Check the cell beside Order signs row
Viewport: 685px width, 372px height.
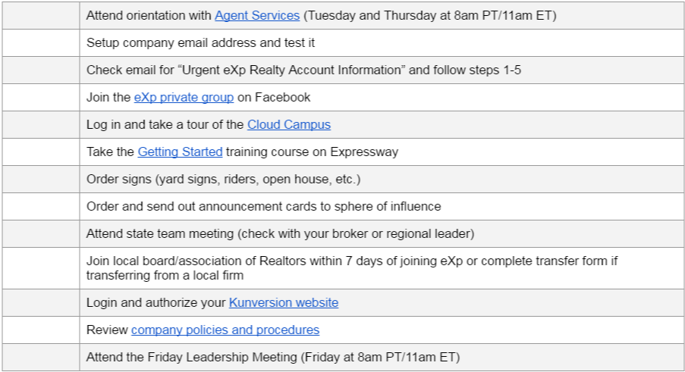coord(40,179)
